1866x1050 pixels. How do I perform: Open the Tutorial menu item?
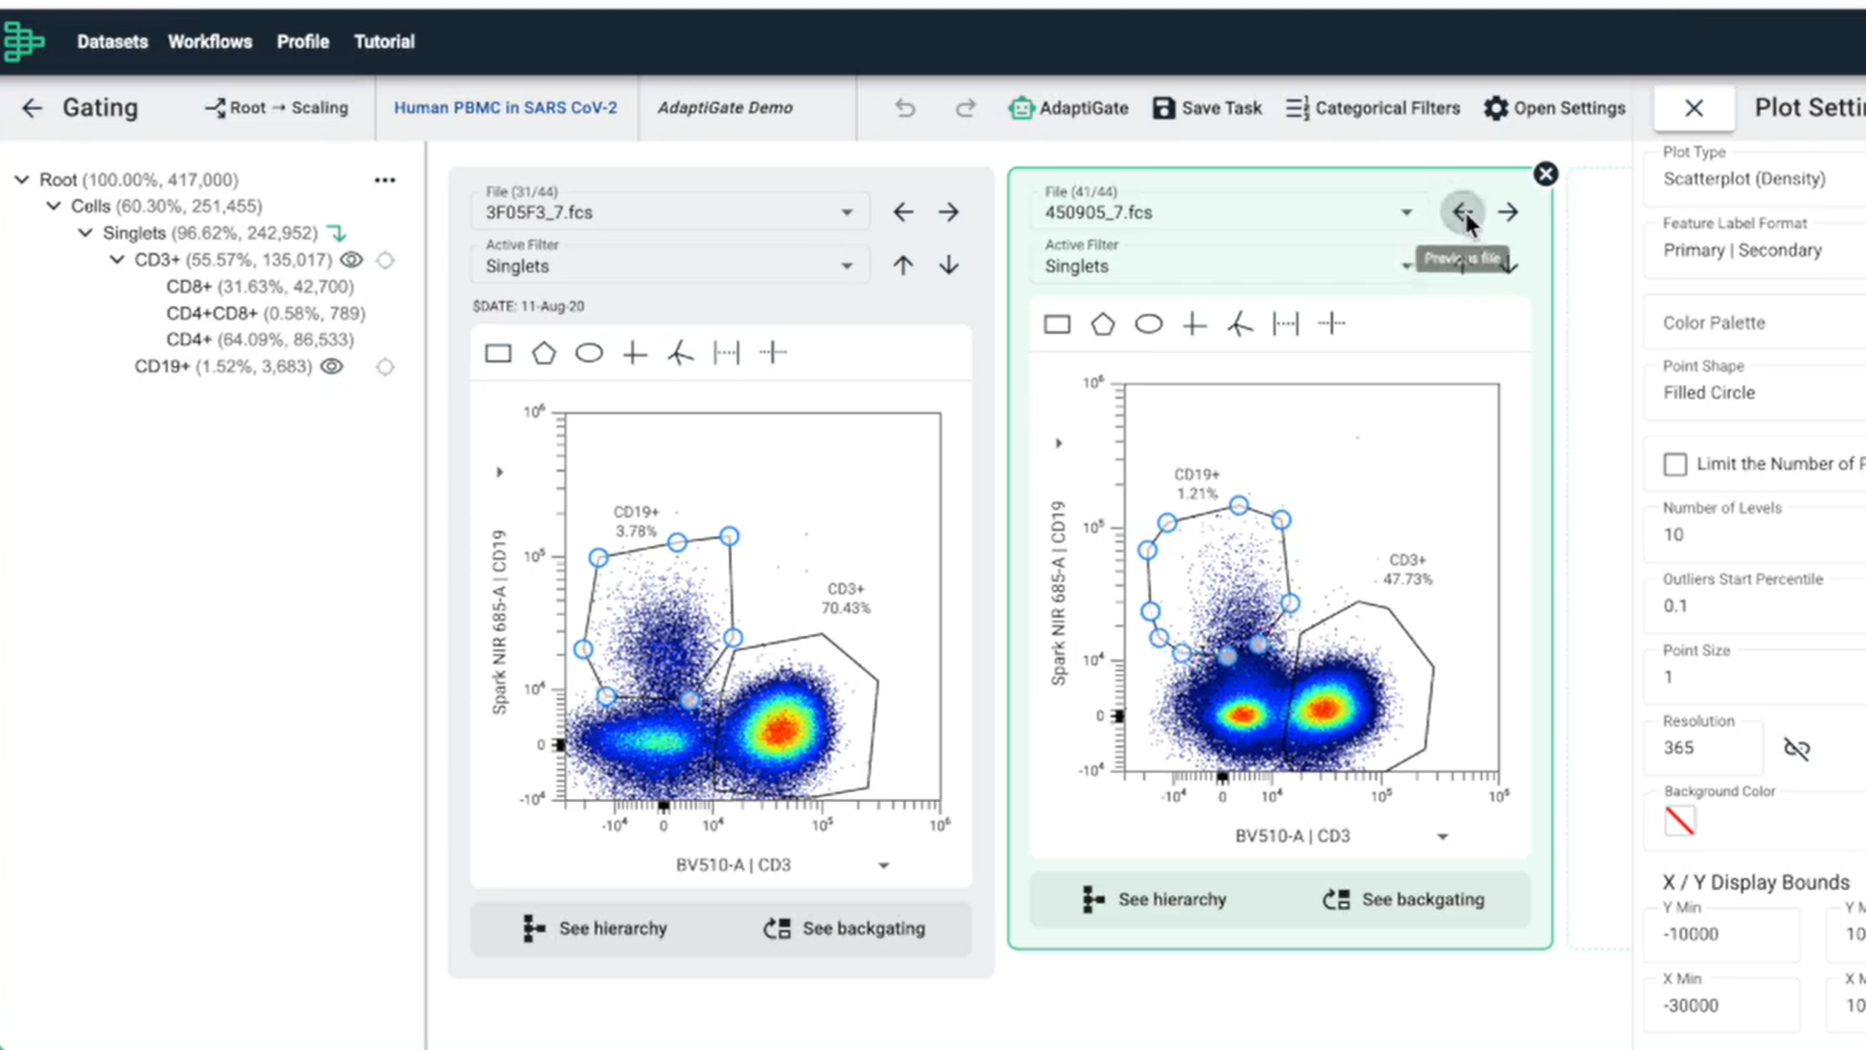pos(384,42)
